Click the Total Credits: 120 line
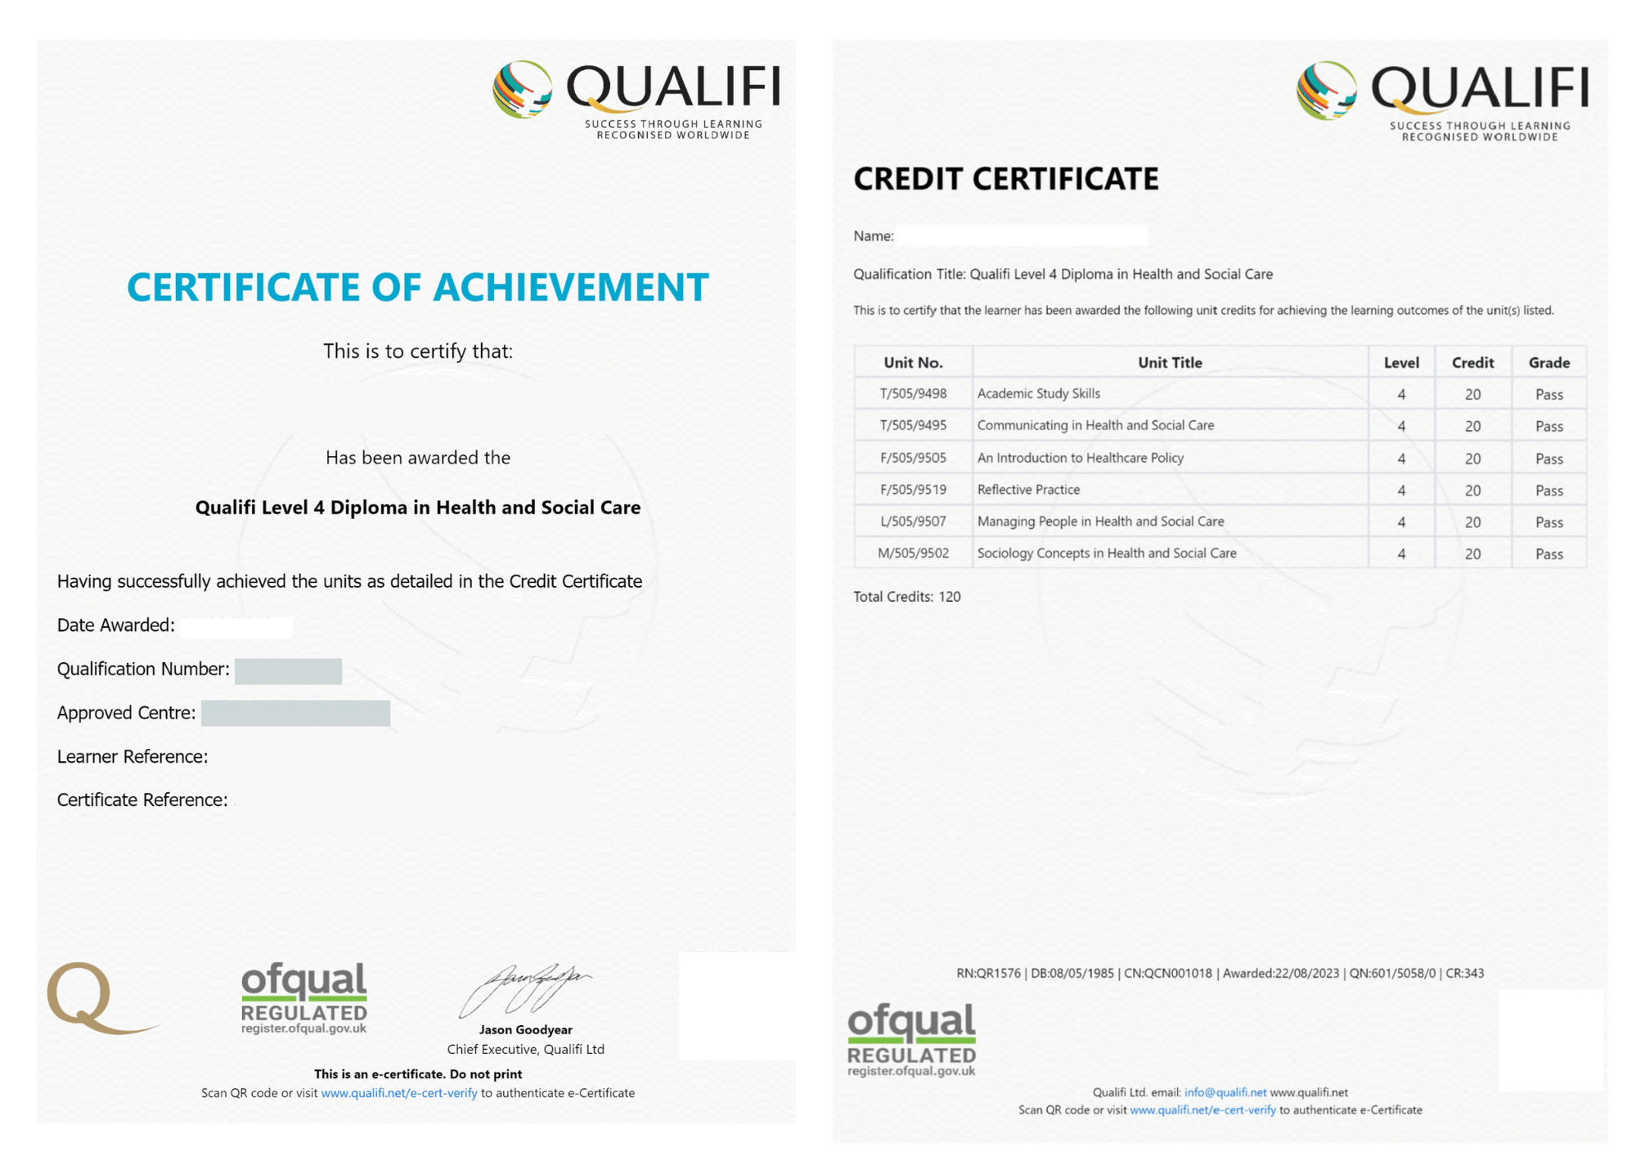 (906, 597)
